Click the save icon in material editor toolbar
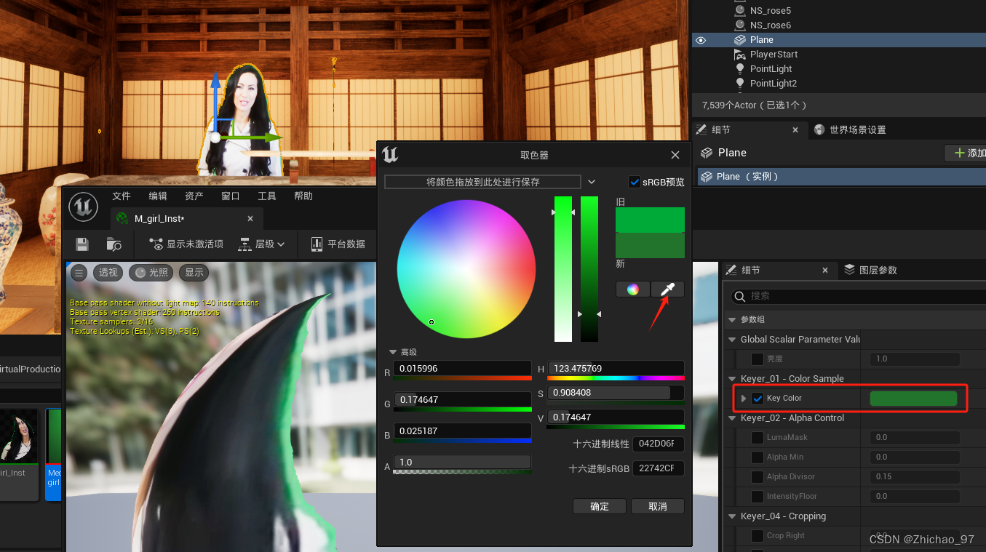Viewport: 986px width, 552px height. pos(82,244)
